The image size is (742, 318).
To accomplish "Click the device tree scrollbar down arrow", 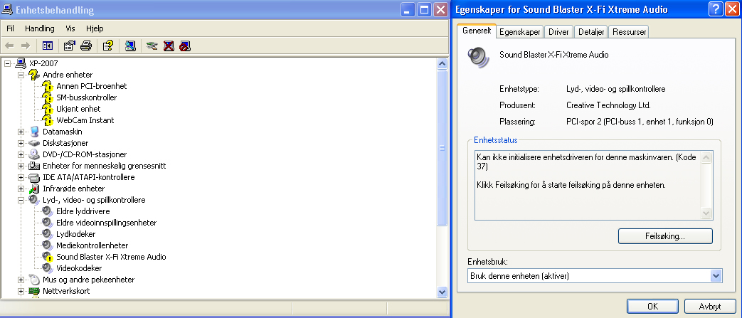I will point(442,292).
